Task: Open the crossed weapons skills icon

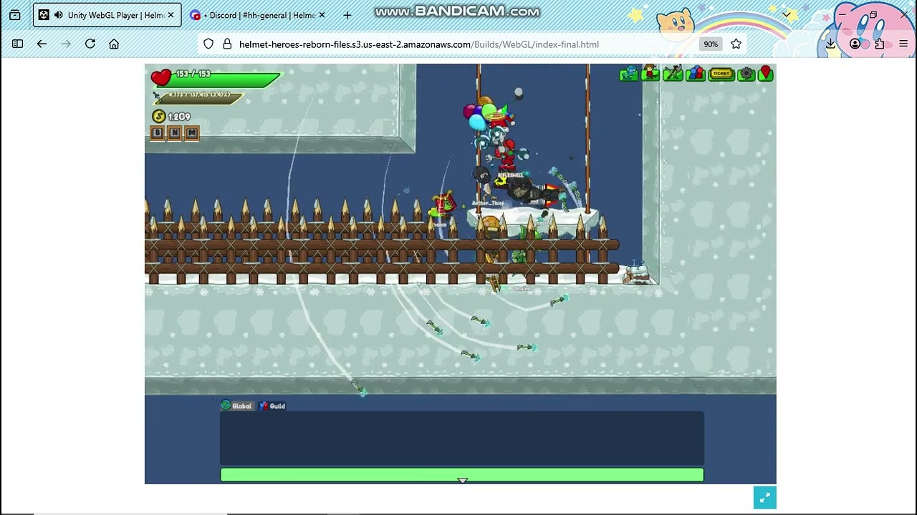Action: 673,73
